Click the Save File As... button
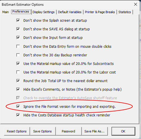Viewport: 141px width, 139px height. tap(94, 131)
